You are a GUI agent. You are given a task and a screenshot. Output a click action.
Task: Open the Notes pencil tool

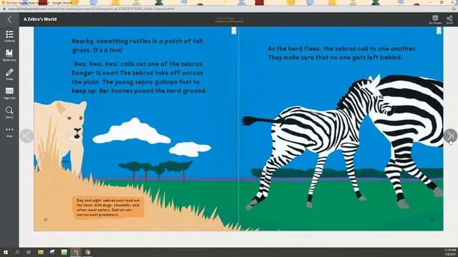pyautogui.click(x=9, y=74)
